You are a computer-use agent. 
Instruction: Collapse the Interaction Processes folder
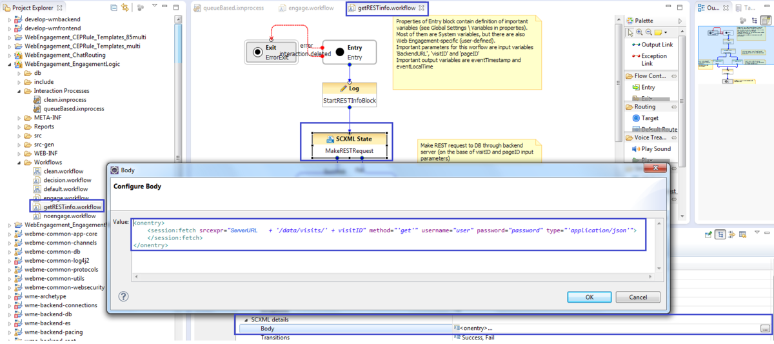pyautogui.click(x=19, y=91)
